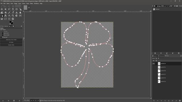Select the Crop tool
The width and height of the screenshot is (182, 102).
16,9
